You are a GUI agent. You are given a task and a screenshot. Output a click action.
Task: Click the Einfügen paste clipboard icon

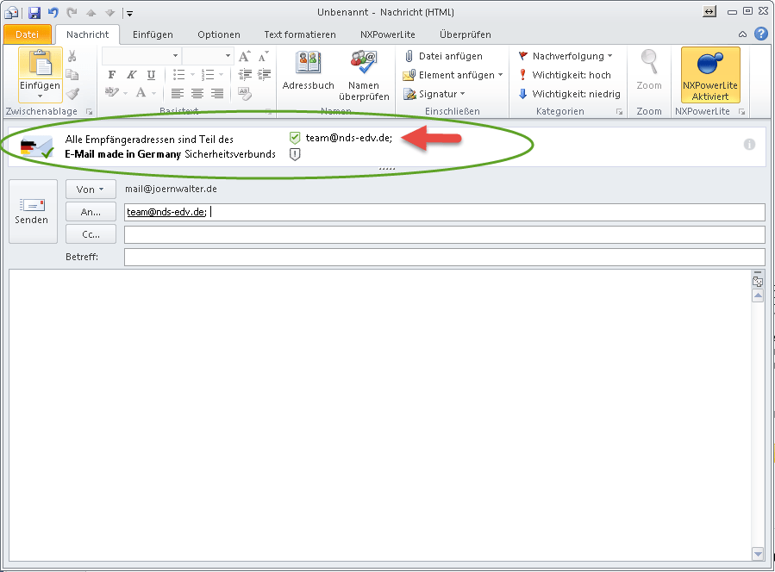[40, 64]
